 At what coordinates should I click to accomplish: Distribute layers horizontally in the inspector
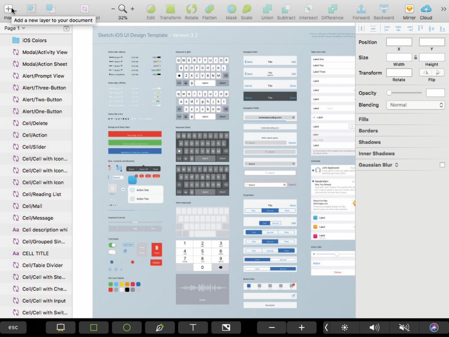point(361,28)
